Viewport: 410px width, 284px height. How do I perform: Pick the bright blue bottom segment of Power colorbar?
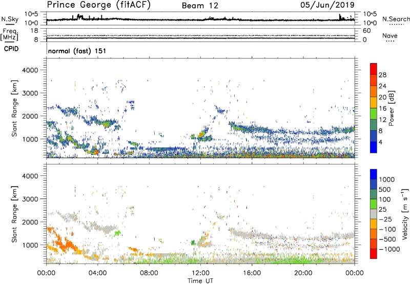point(374,147)
